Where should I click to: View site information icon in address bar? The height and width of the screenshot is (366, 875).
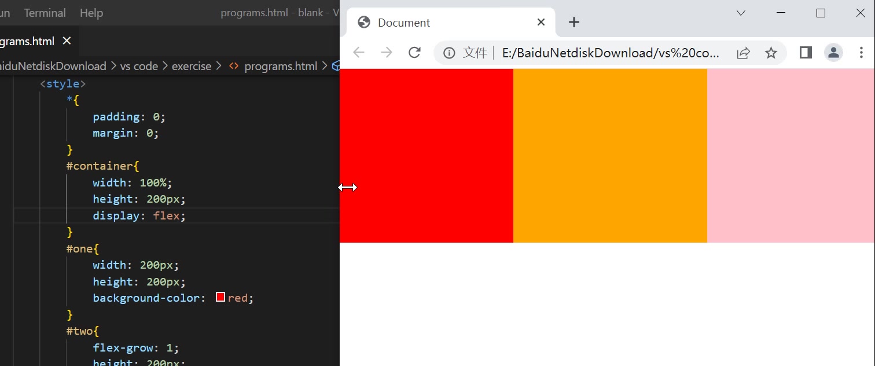pyautogui.click(x=449, y=53)
